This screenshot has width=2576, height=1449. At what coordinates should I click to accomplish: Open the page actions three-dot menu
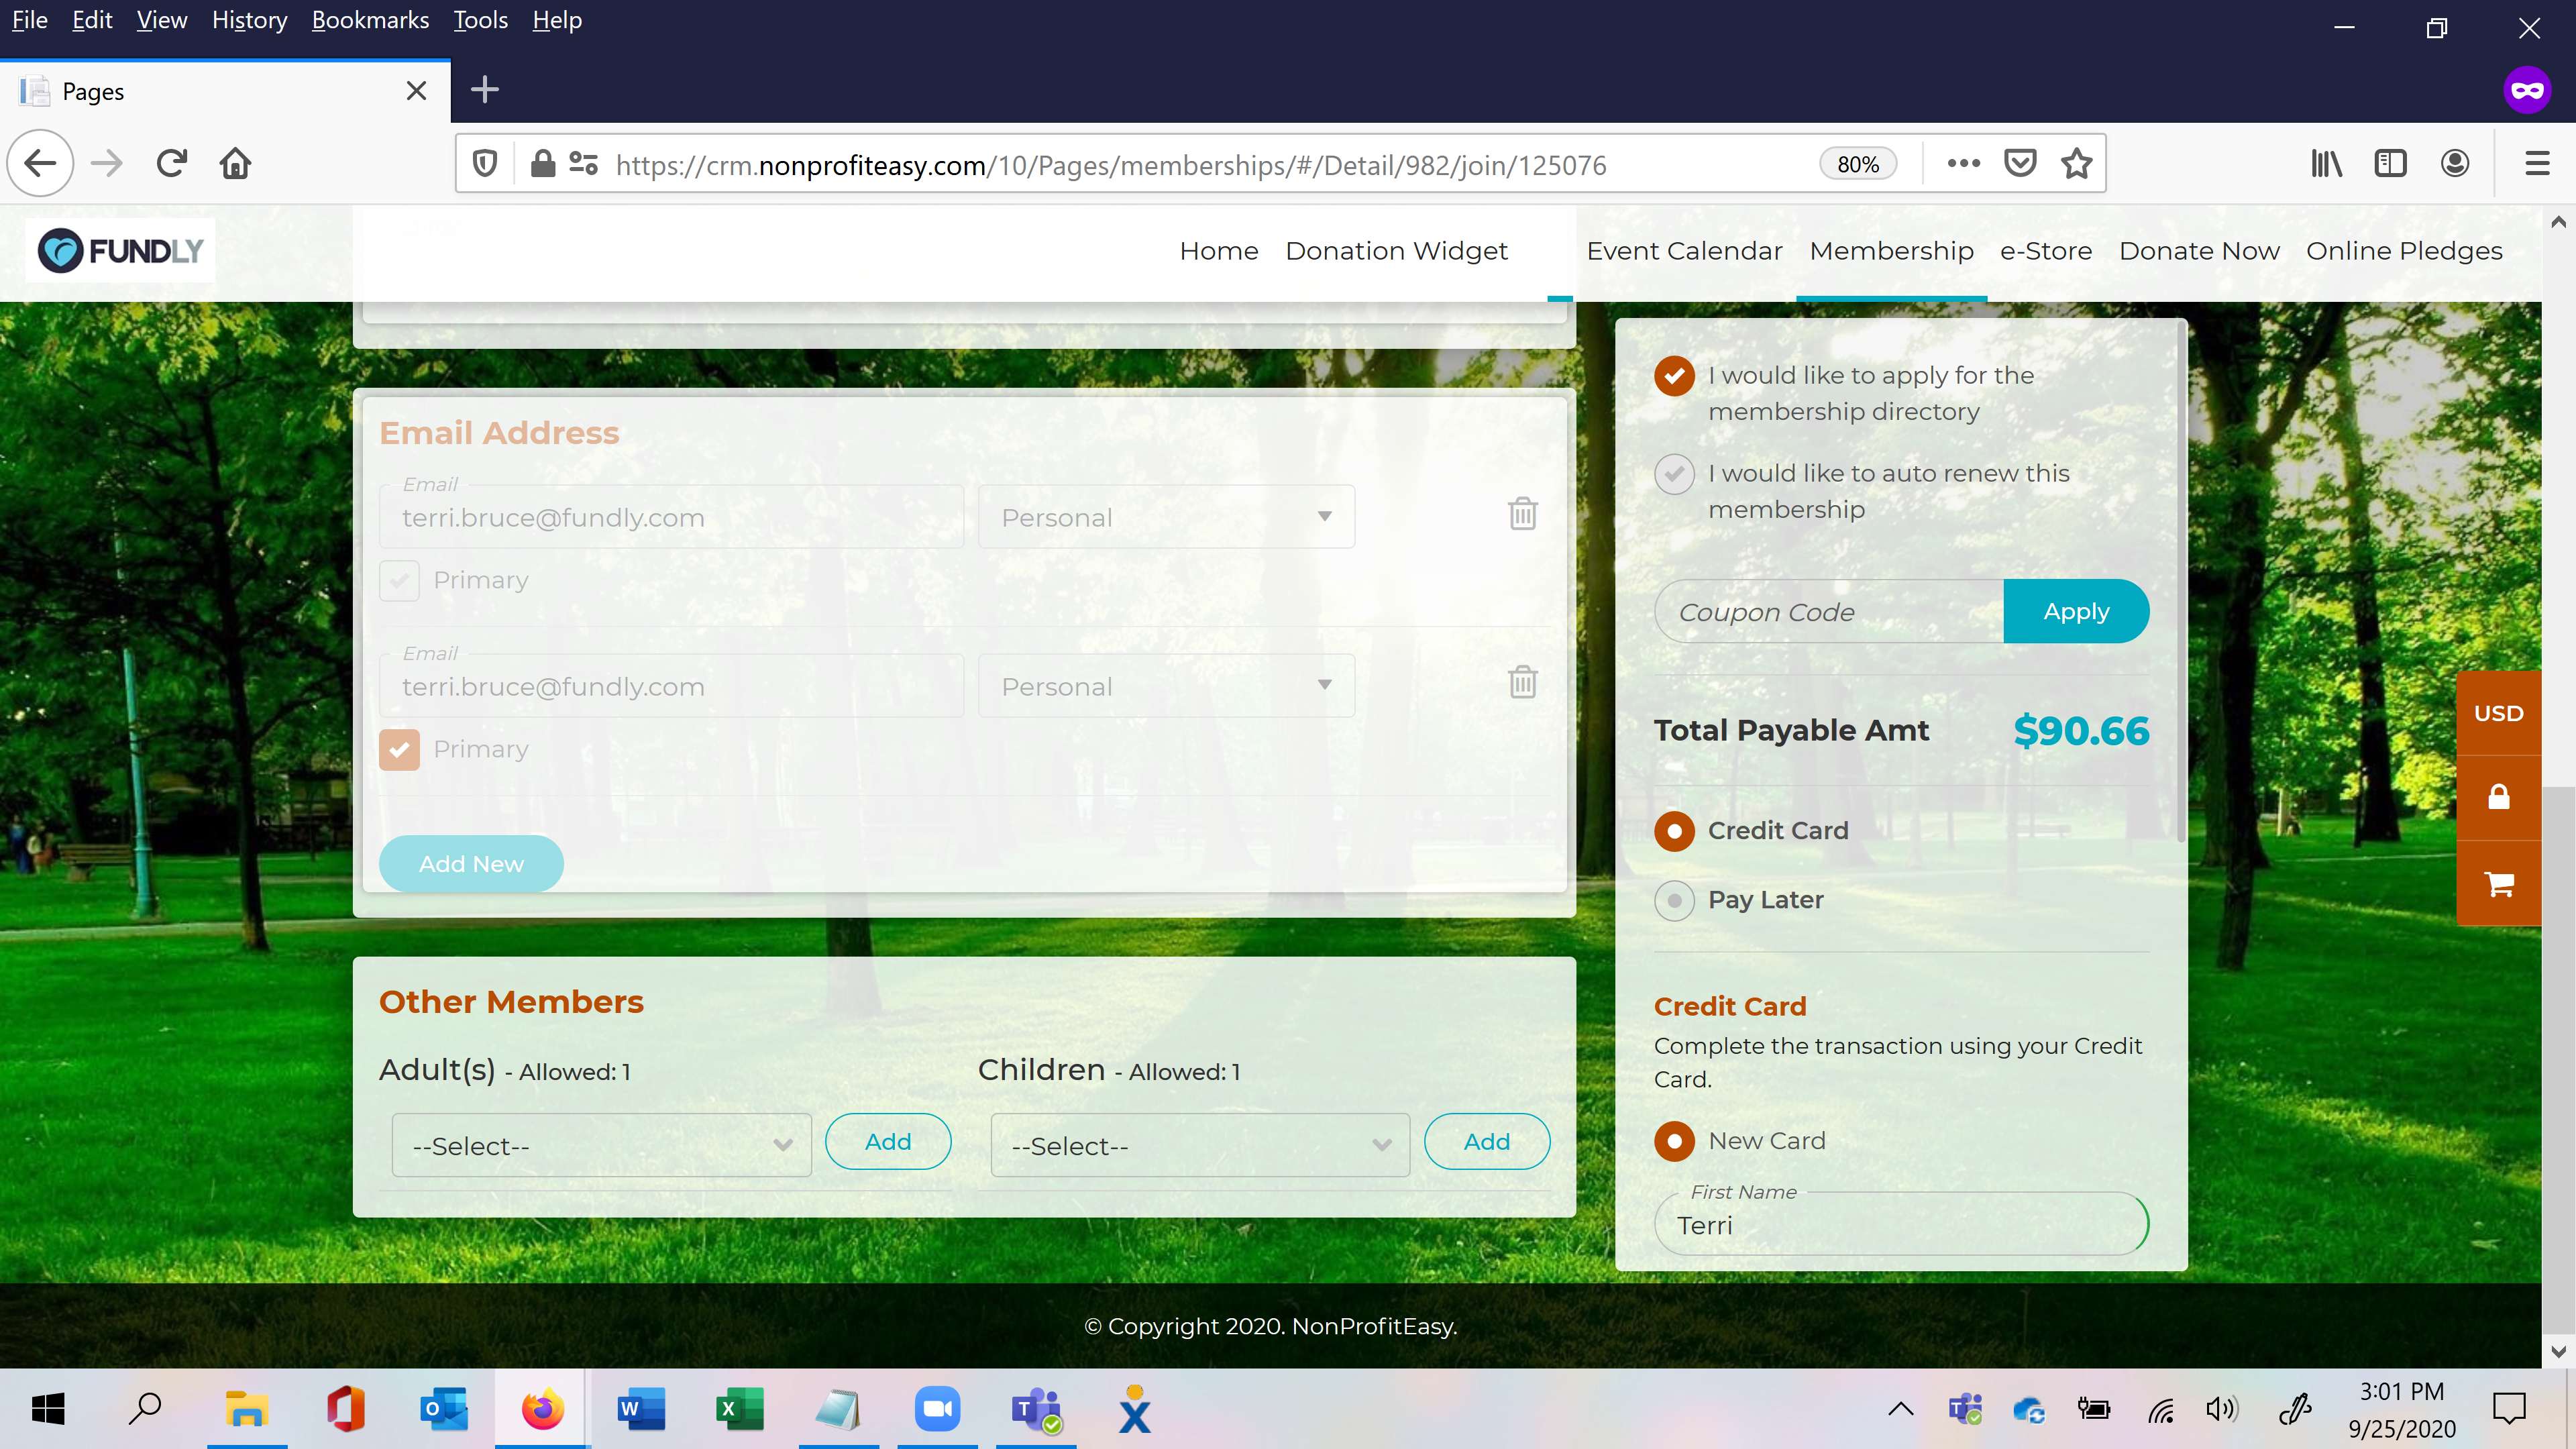click(x=1963, y=163)
